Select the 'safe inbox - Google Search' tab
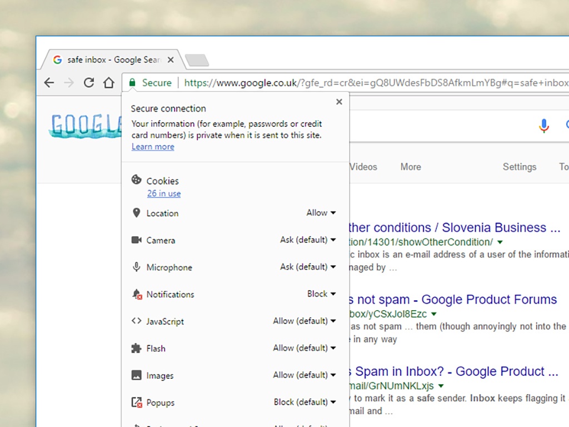 point(111,59)
